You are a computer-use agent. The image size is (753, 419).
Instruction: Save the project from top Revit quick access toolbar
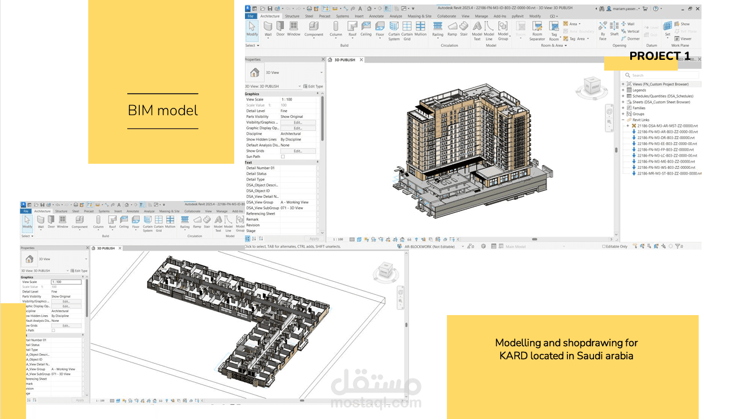pos(270,8)
